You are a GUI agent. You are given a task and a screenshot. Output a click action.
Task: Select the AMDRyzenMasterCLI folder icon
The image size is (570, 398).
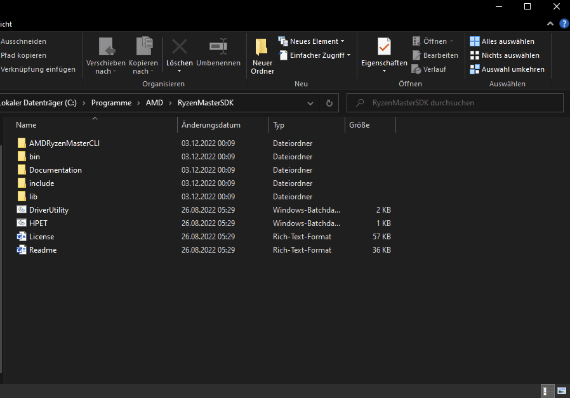22,143
